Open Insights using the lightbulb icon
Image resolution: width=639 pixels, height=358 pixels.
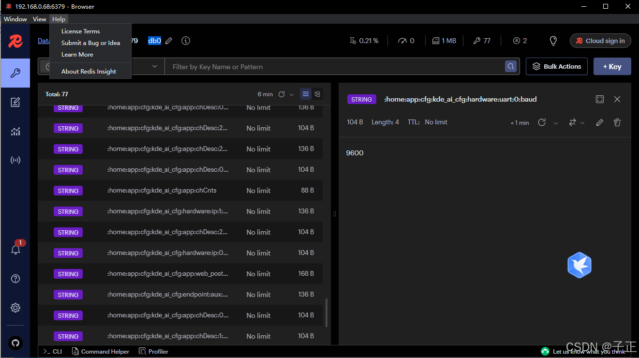pos(554,41)
